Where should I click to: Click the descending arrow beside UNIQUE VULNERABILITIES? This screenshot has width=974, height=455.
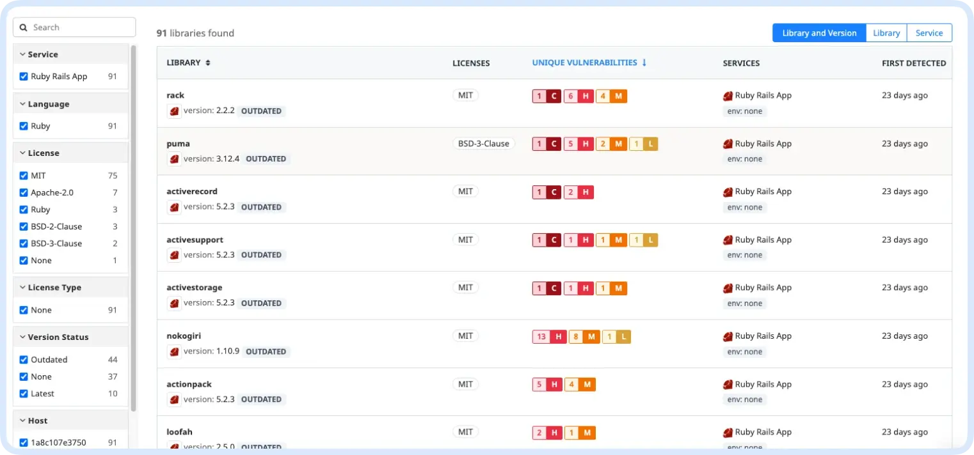point(644,63)
